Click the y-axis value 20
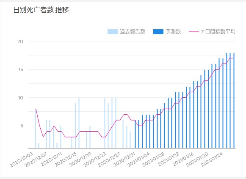Viewport: 246px width, 179px height. click(20, 41)
